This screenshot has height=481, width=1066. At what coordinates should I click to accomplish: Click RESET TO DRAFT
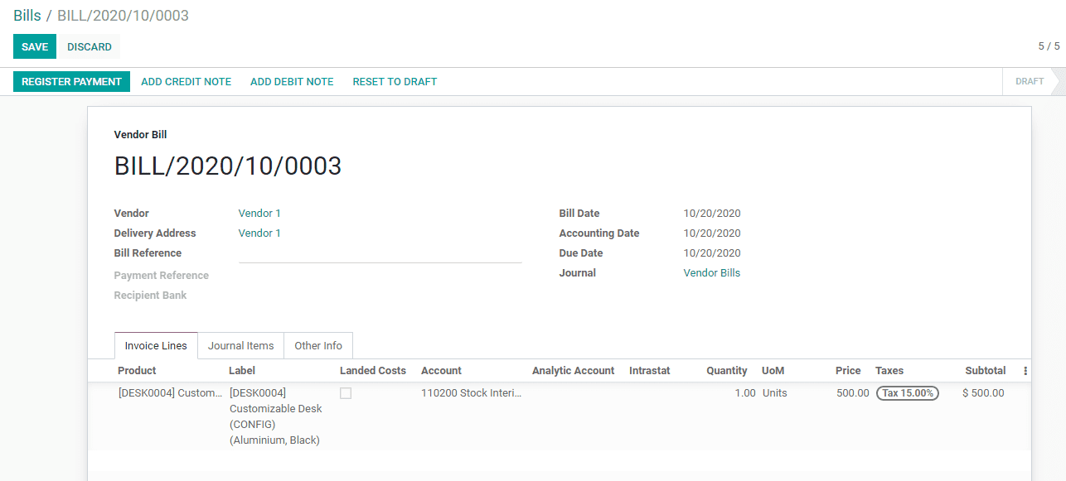point(395,81)
